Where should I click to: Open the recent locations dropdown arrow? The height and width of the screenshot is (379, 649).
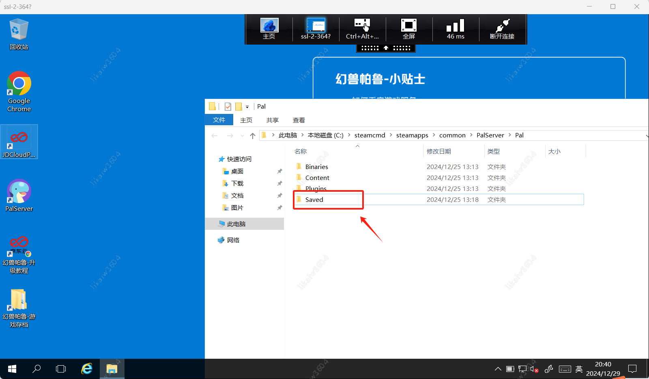pos(242,136)
